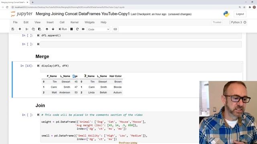Click the age value 47
257x144 pixels.
click(76, 87)
